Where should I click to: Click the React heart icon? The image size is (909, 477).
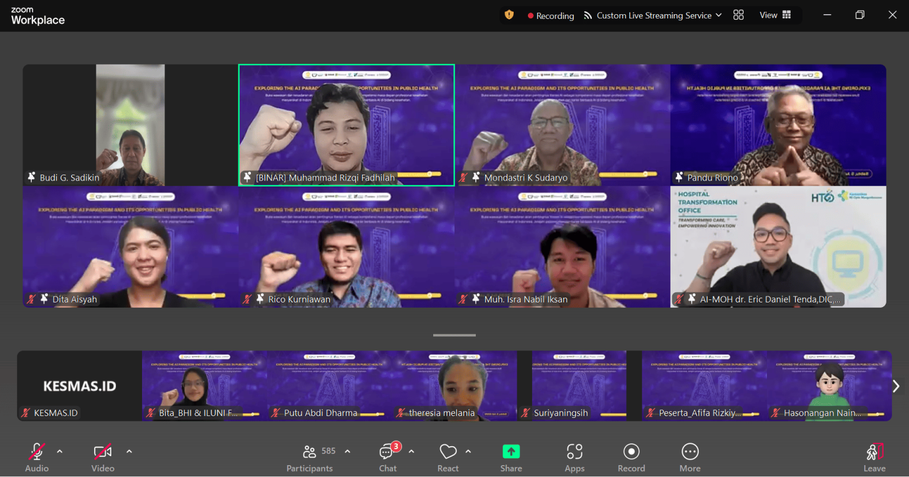(448, 452)
